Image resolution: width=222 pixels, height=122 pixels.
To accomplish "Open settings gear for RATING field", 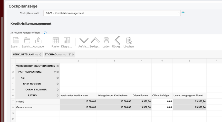I will [x=57, y=96].
